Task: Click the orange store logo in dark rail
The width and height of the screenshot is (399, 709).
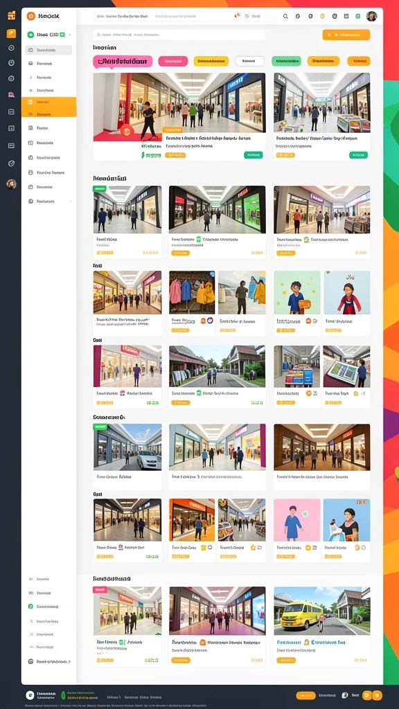Action: tap(11, 16)
